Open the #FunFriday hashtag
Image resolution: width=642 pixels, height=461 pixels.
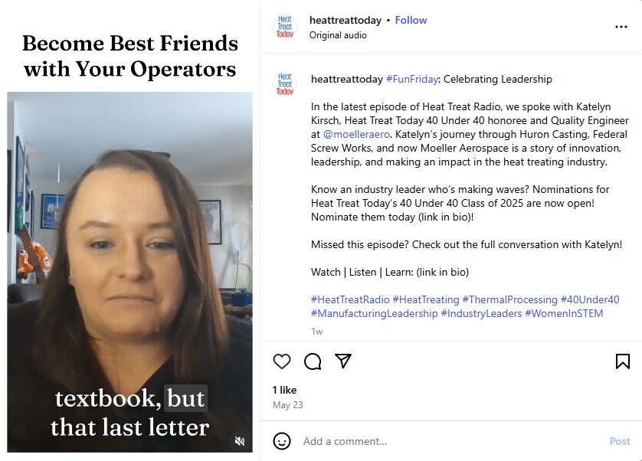pyautogui.click(x=412, y=79)
